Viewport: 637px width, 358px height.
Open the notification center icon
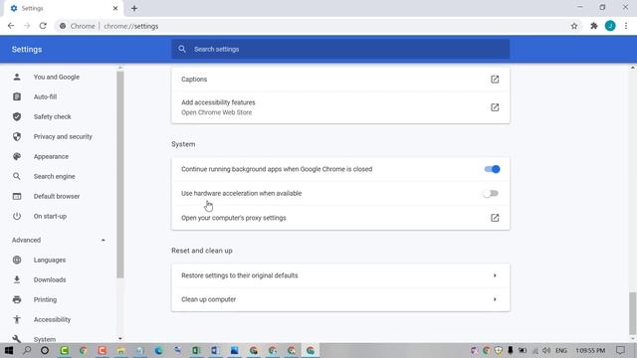click(x=620, y=350)
